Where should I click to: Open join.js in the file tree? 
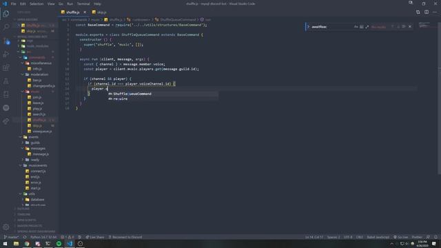37,97
